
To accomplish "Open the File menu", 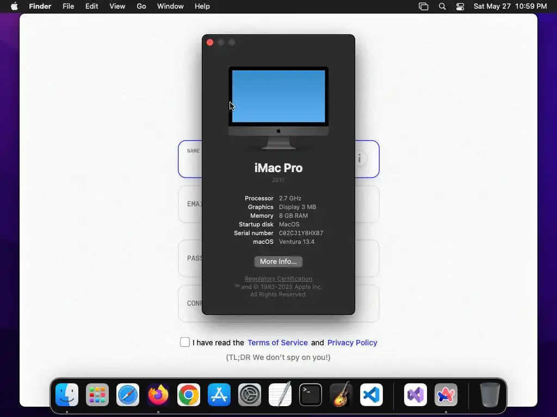I will pos(68,7).
